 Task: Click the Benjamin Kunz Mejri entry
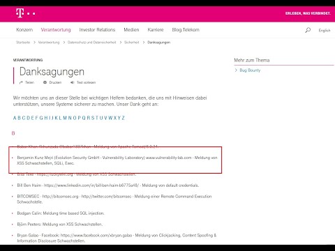[x=117, y=160]
